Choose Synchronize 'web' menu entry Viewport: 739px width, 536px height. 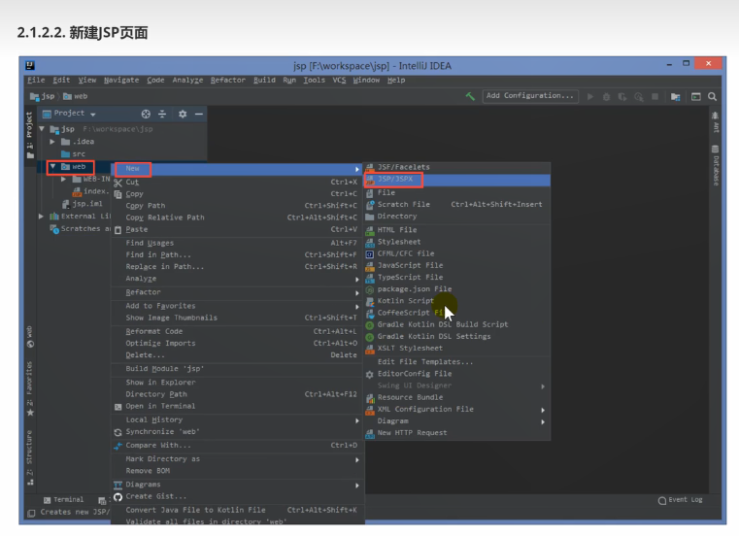click(238, 431)
